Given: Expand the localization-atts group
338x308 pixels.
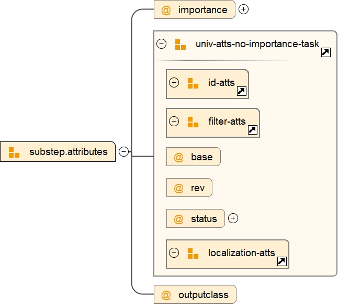Looking at the screenshot, I should click(174, 253).
